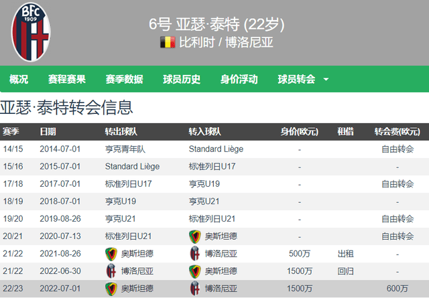
Task: Click the 2020-07-13 date cell
Action: coord(60,236)
